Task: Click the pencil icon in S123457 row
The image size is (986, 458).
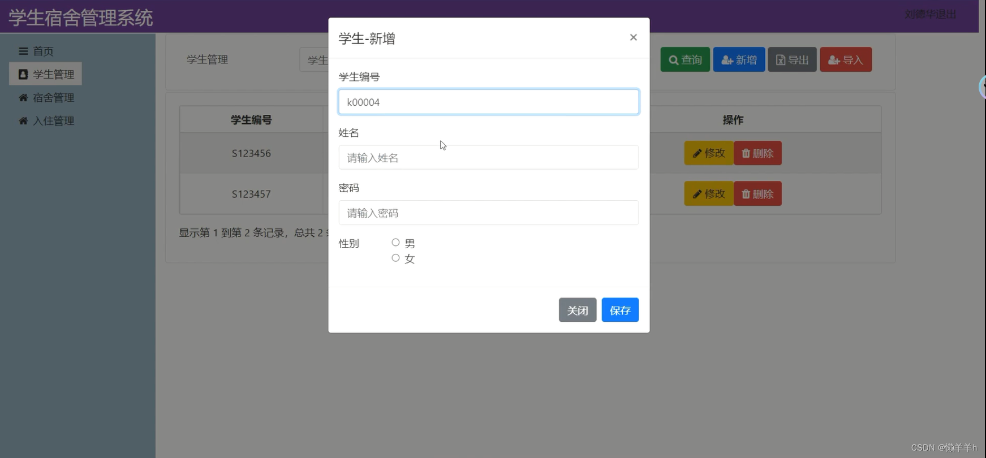Action: (x=697, y=194)
